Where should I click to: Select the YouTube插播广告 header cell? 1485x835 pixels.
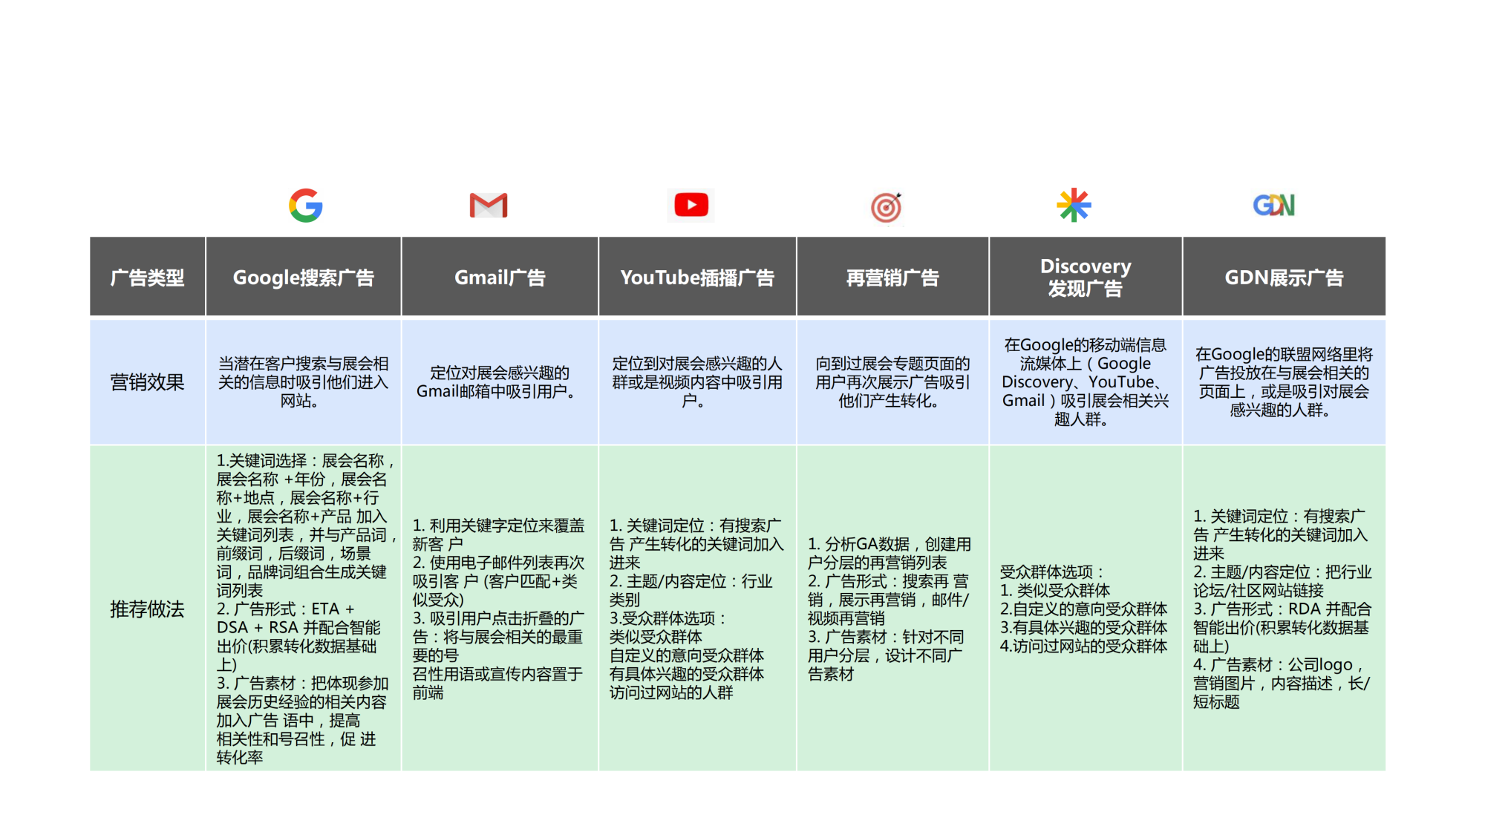click(x=697, y=277)
